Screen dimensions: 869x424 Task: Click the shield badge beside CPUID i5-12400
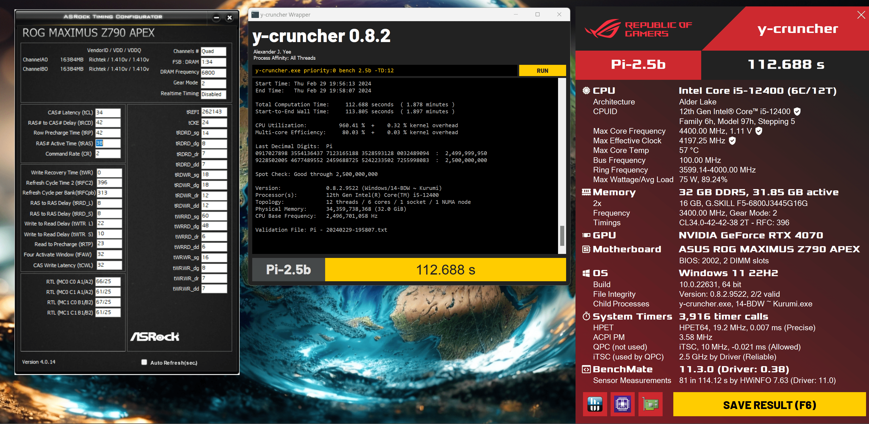[x=797, y=112]
